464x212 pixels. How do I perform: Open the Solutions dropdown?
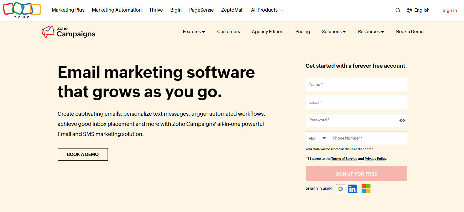333,31
